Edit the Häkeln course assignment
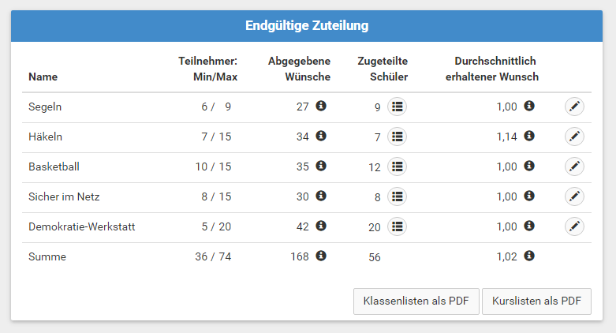The width and height of the screenshot is (616, 333). (x=574, y=137)
